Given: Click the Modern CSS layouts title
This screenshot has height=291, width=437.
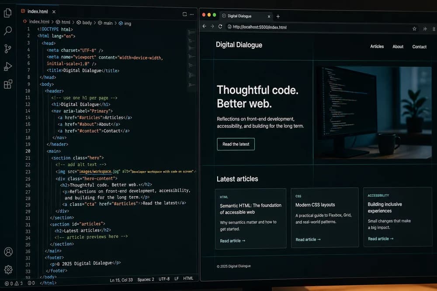Looking at the screenshot, I should 315,205.
